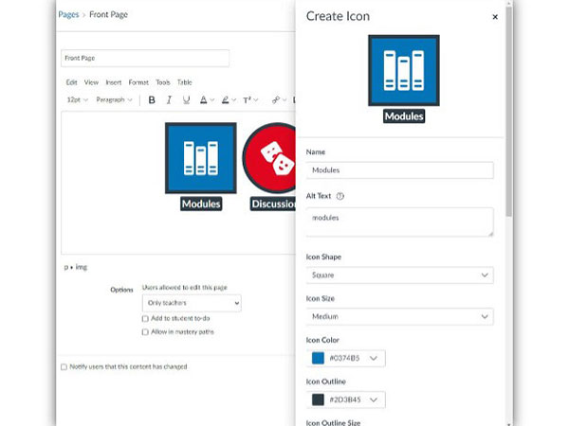Click the blue Icon Color swatch

coord(318,359)
